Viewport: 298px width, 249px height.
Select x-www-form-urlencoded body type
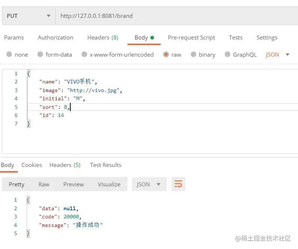[117, 54]
